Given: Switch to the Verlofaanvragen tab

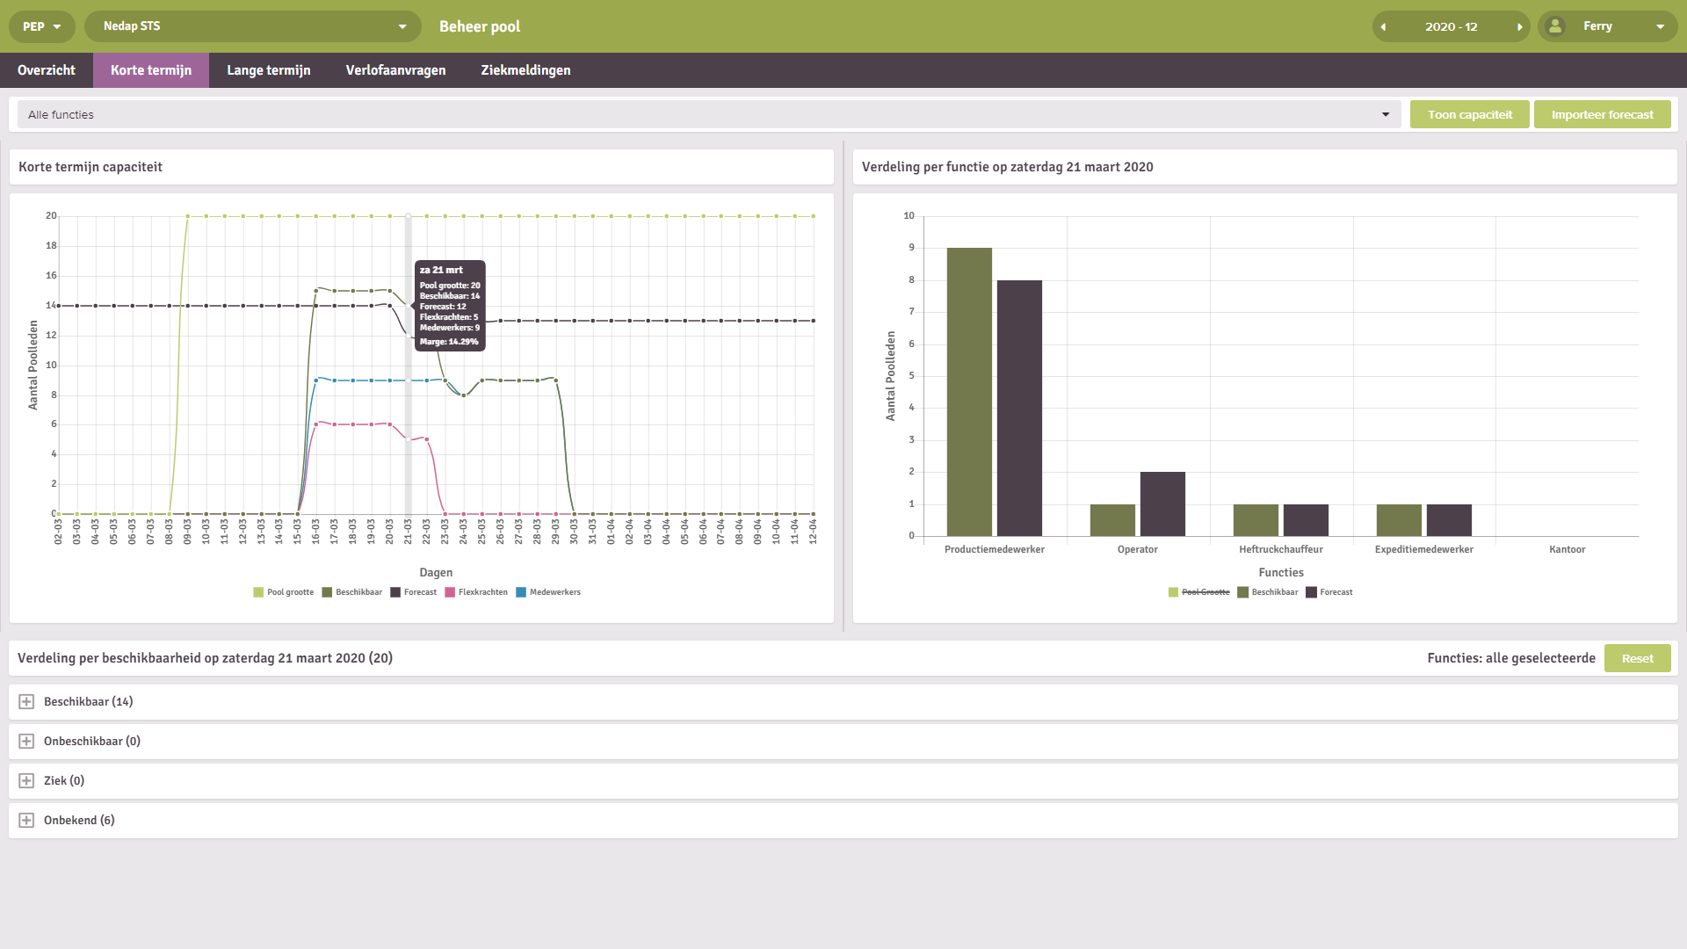Looking at the screenshot, I should tap(396, 69).
